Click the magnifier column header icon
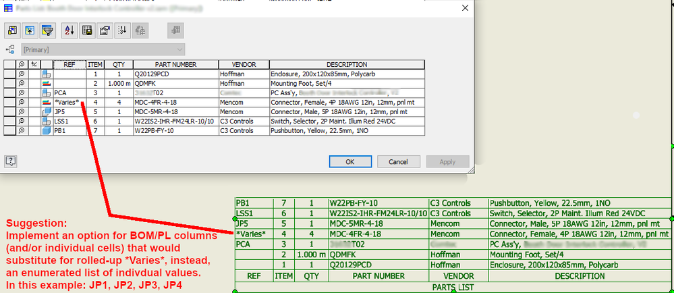Viewport: 674px width, 293px height. [x=22, y=65]
